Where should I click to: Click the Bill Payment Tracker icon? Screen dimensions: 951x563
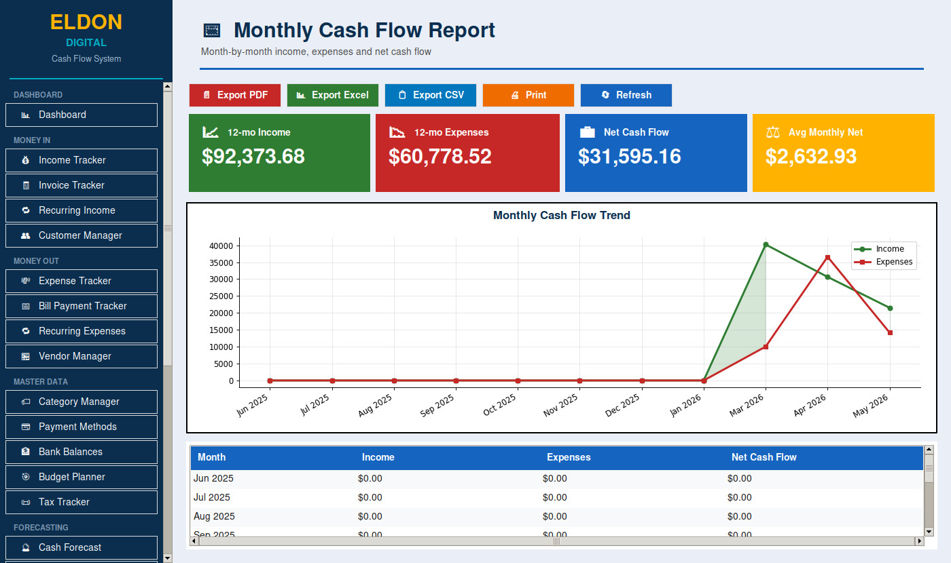point(26,307)
